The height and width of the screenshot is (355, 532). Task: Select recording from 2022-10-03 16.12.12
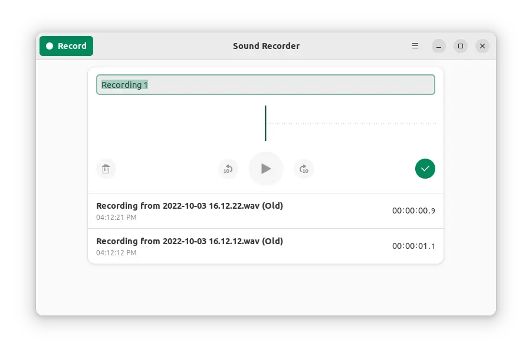pos(189,241)
